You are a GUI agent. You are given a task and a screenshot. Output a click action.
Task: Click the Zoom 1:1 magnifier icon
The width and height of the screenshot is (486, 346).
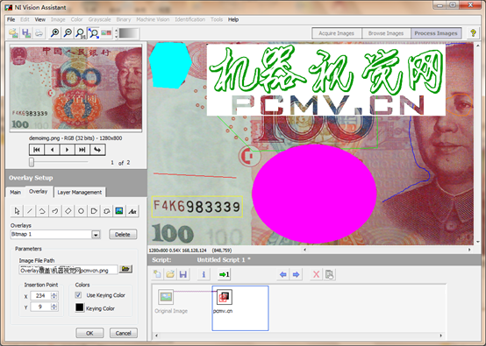(81, 32)
